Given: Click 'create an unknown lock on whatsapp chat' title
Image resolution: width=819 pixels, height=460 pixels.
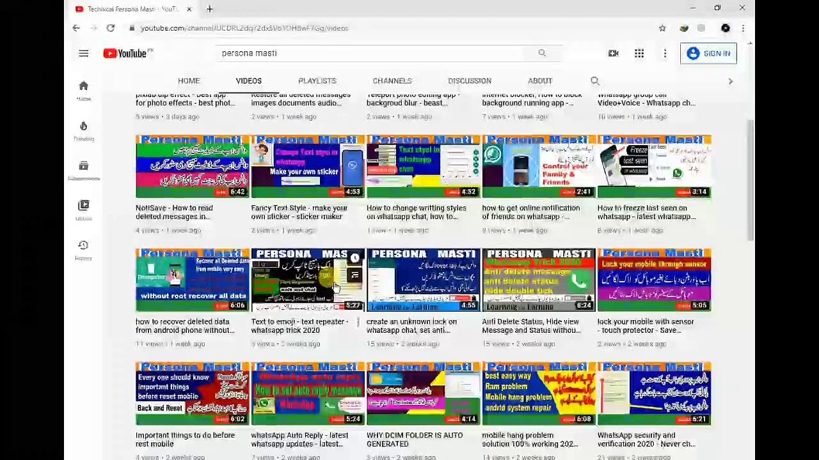Looking at the screenshot, I should [411, 326].
